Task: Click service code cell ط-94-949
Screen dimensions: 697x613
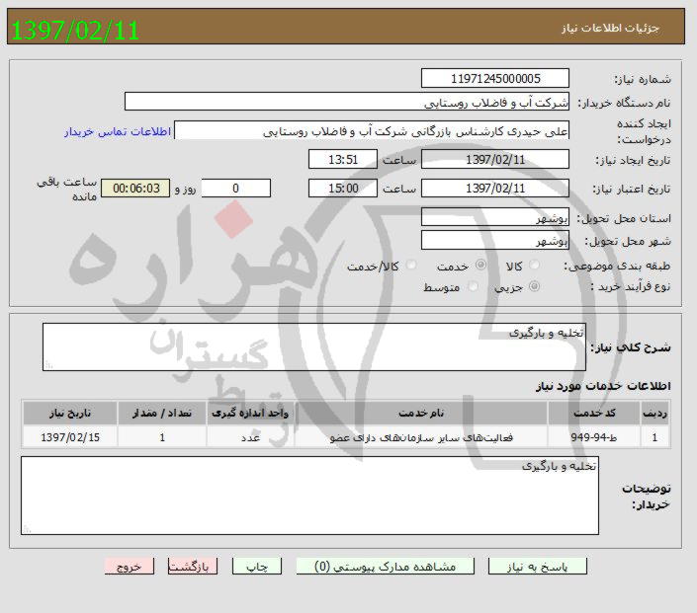Action: [x=594, y=437]
